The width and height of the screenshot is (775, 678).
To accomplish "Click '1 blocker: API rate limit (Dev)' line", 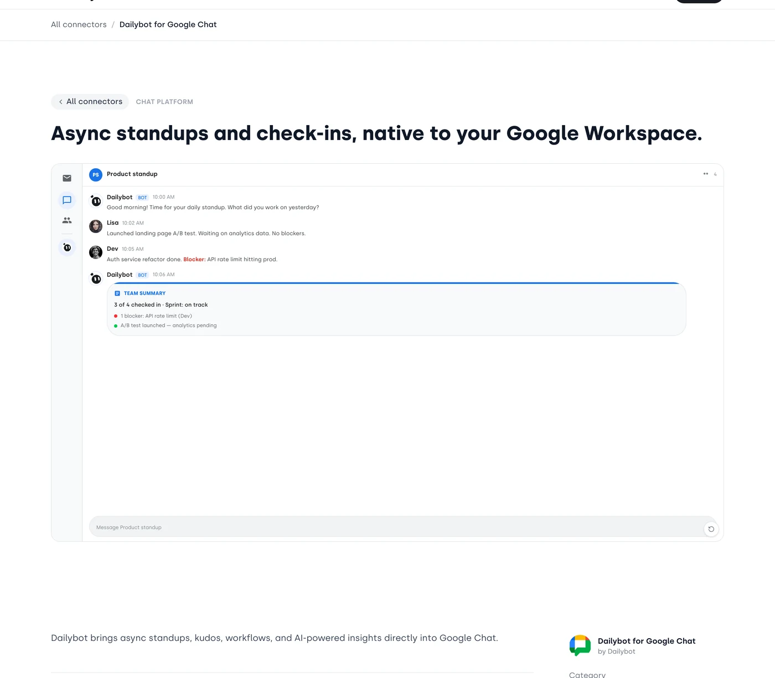I will [x=156, y=316].
